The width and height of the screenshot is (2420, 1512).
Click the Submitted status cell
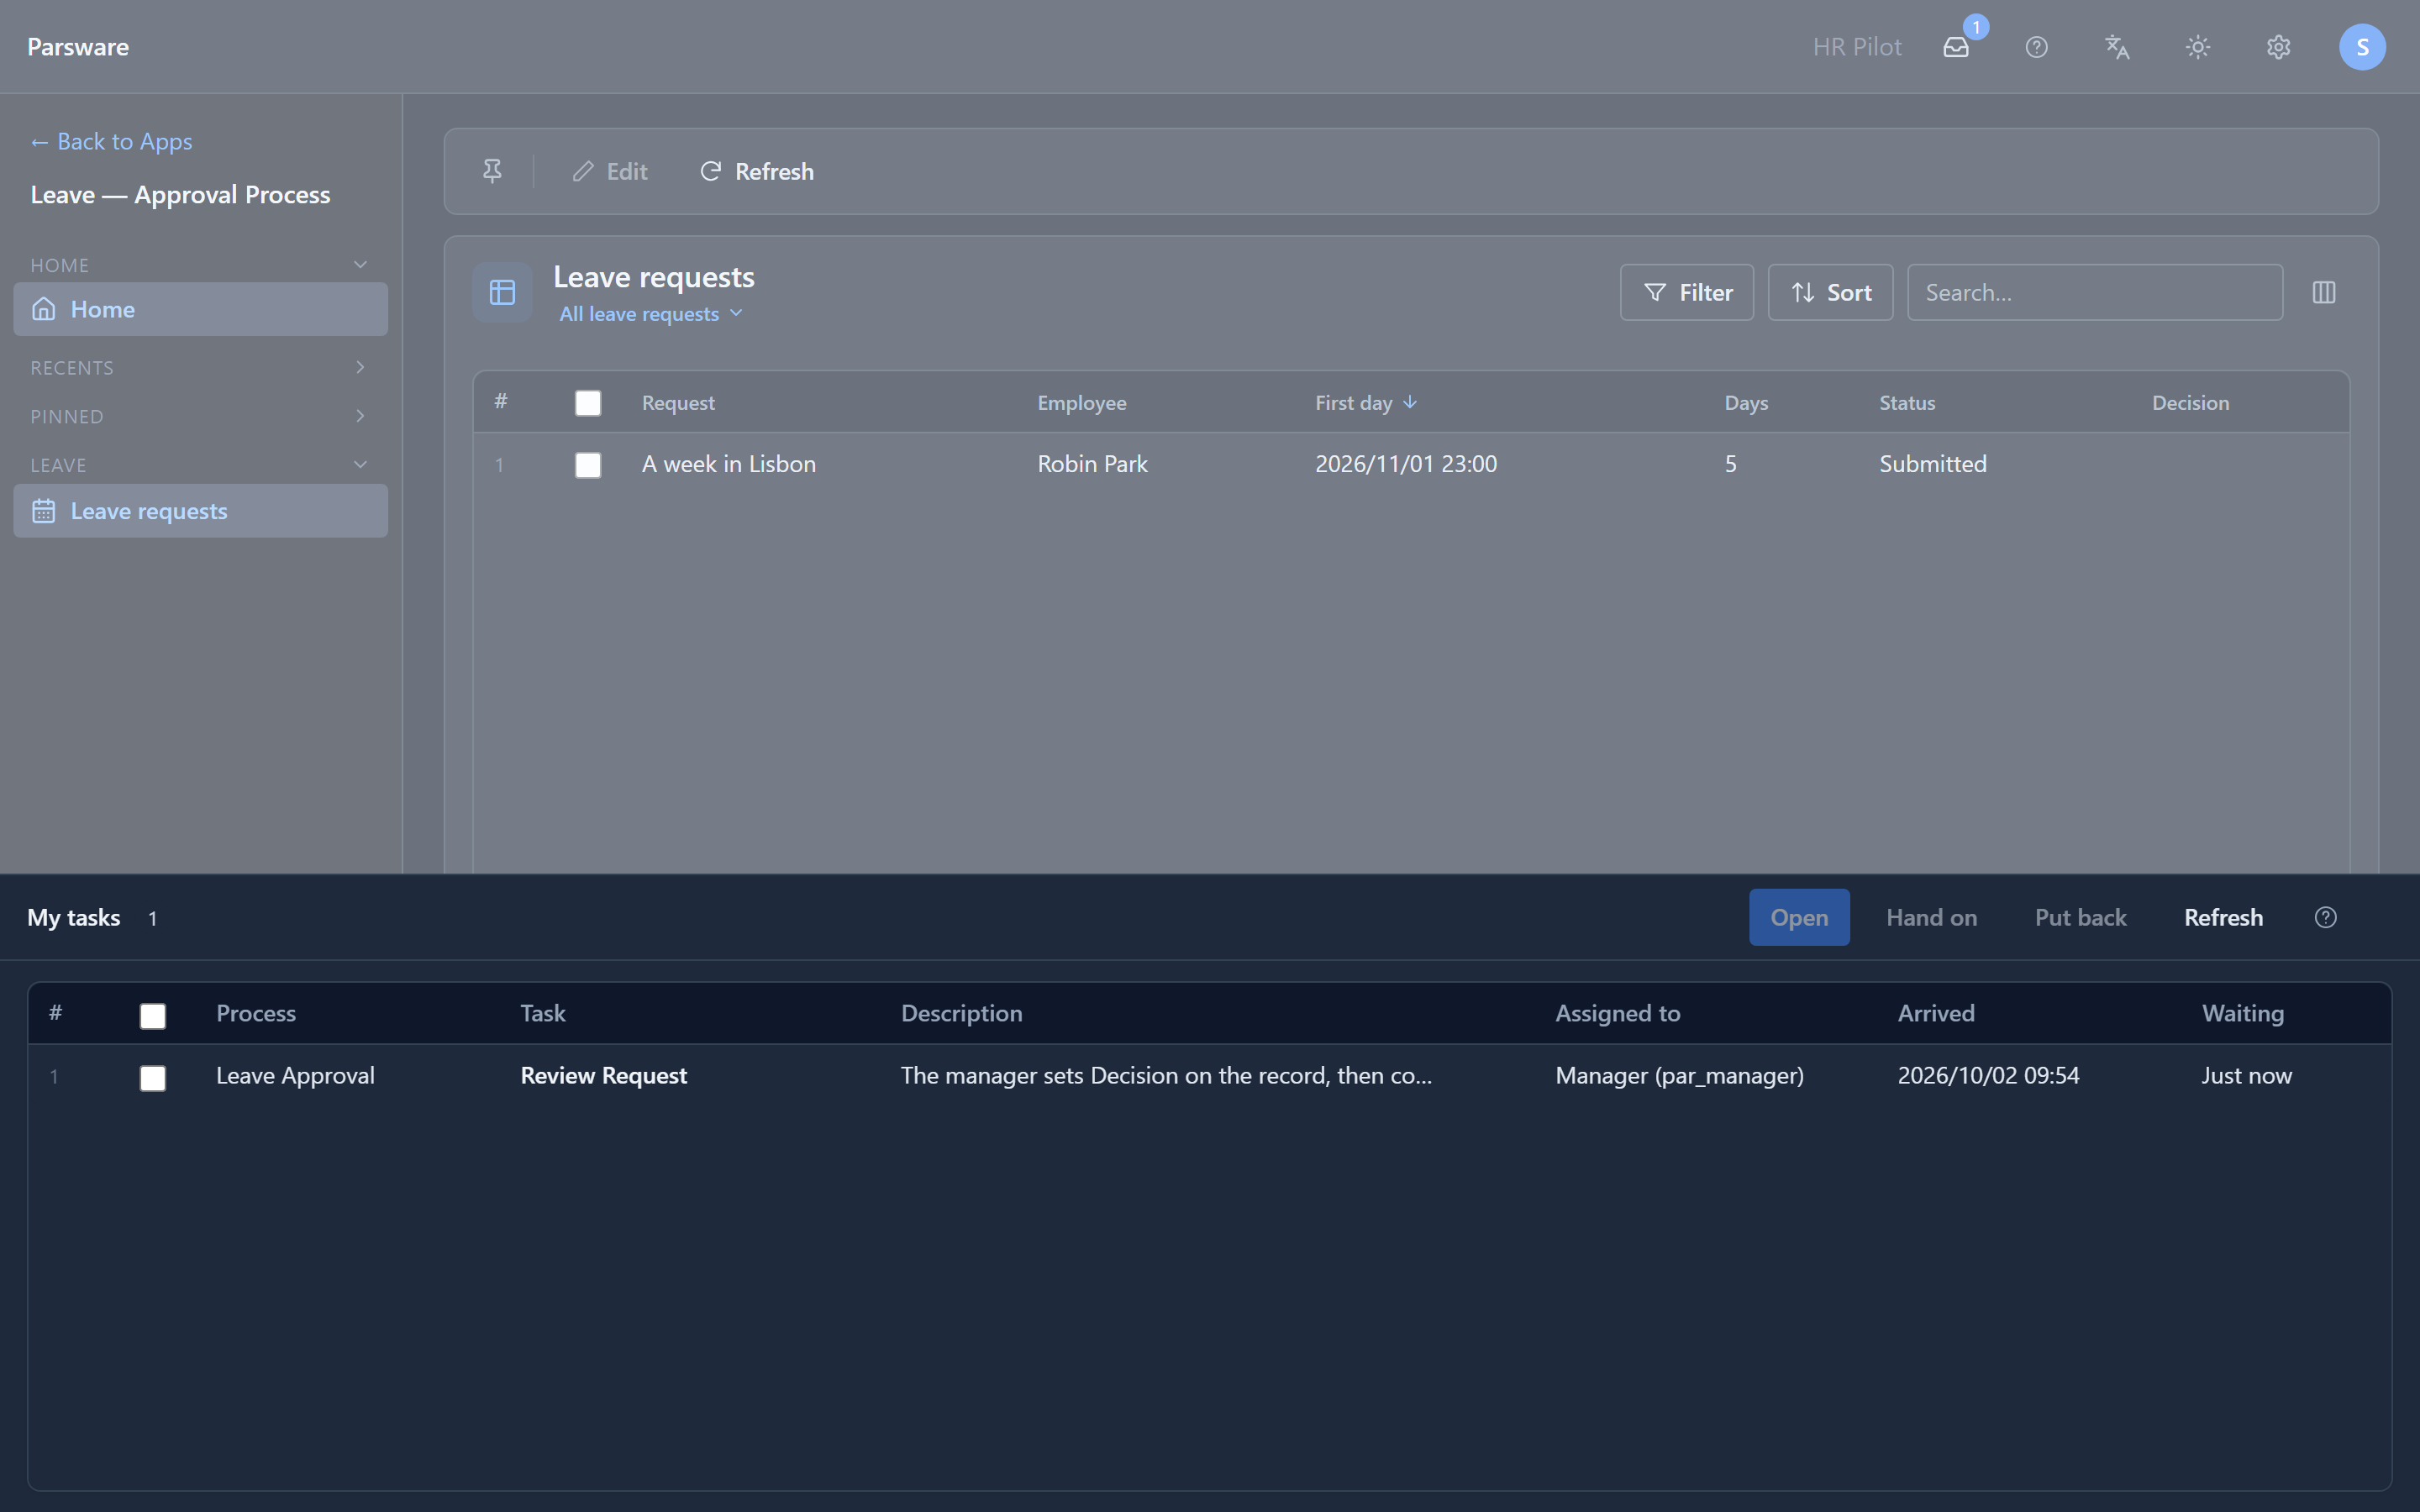click(x=1932, y=464)
